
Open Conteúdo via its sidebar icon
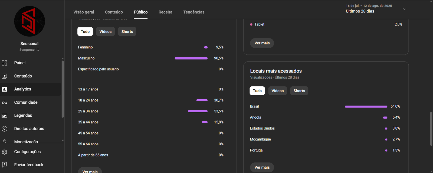4,76
